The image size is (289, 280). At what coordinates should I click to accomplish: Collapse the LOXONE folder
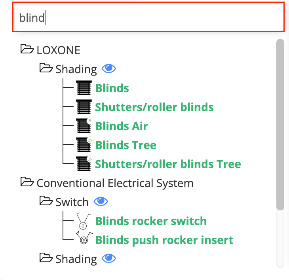point(27,49)
